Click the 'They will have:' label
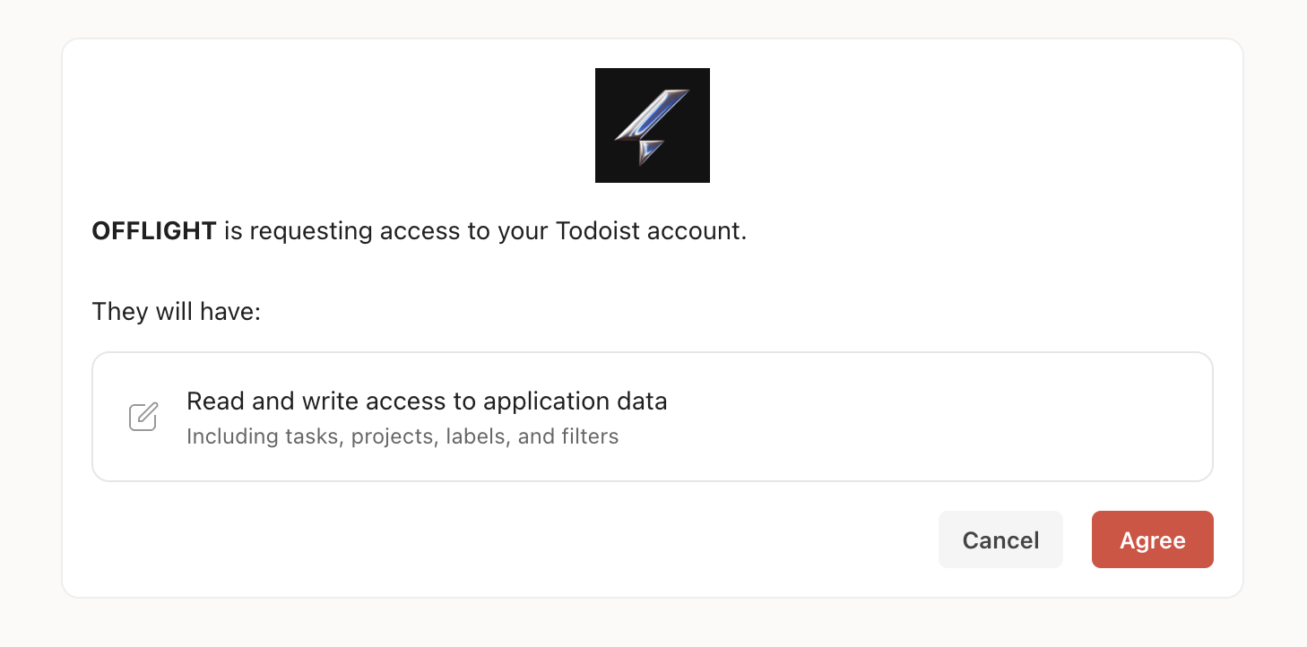The width and height of the screenshot is (1307, 647). 176,313
